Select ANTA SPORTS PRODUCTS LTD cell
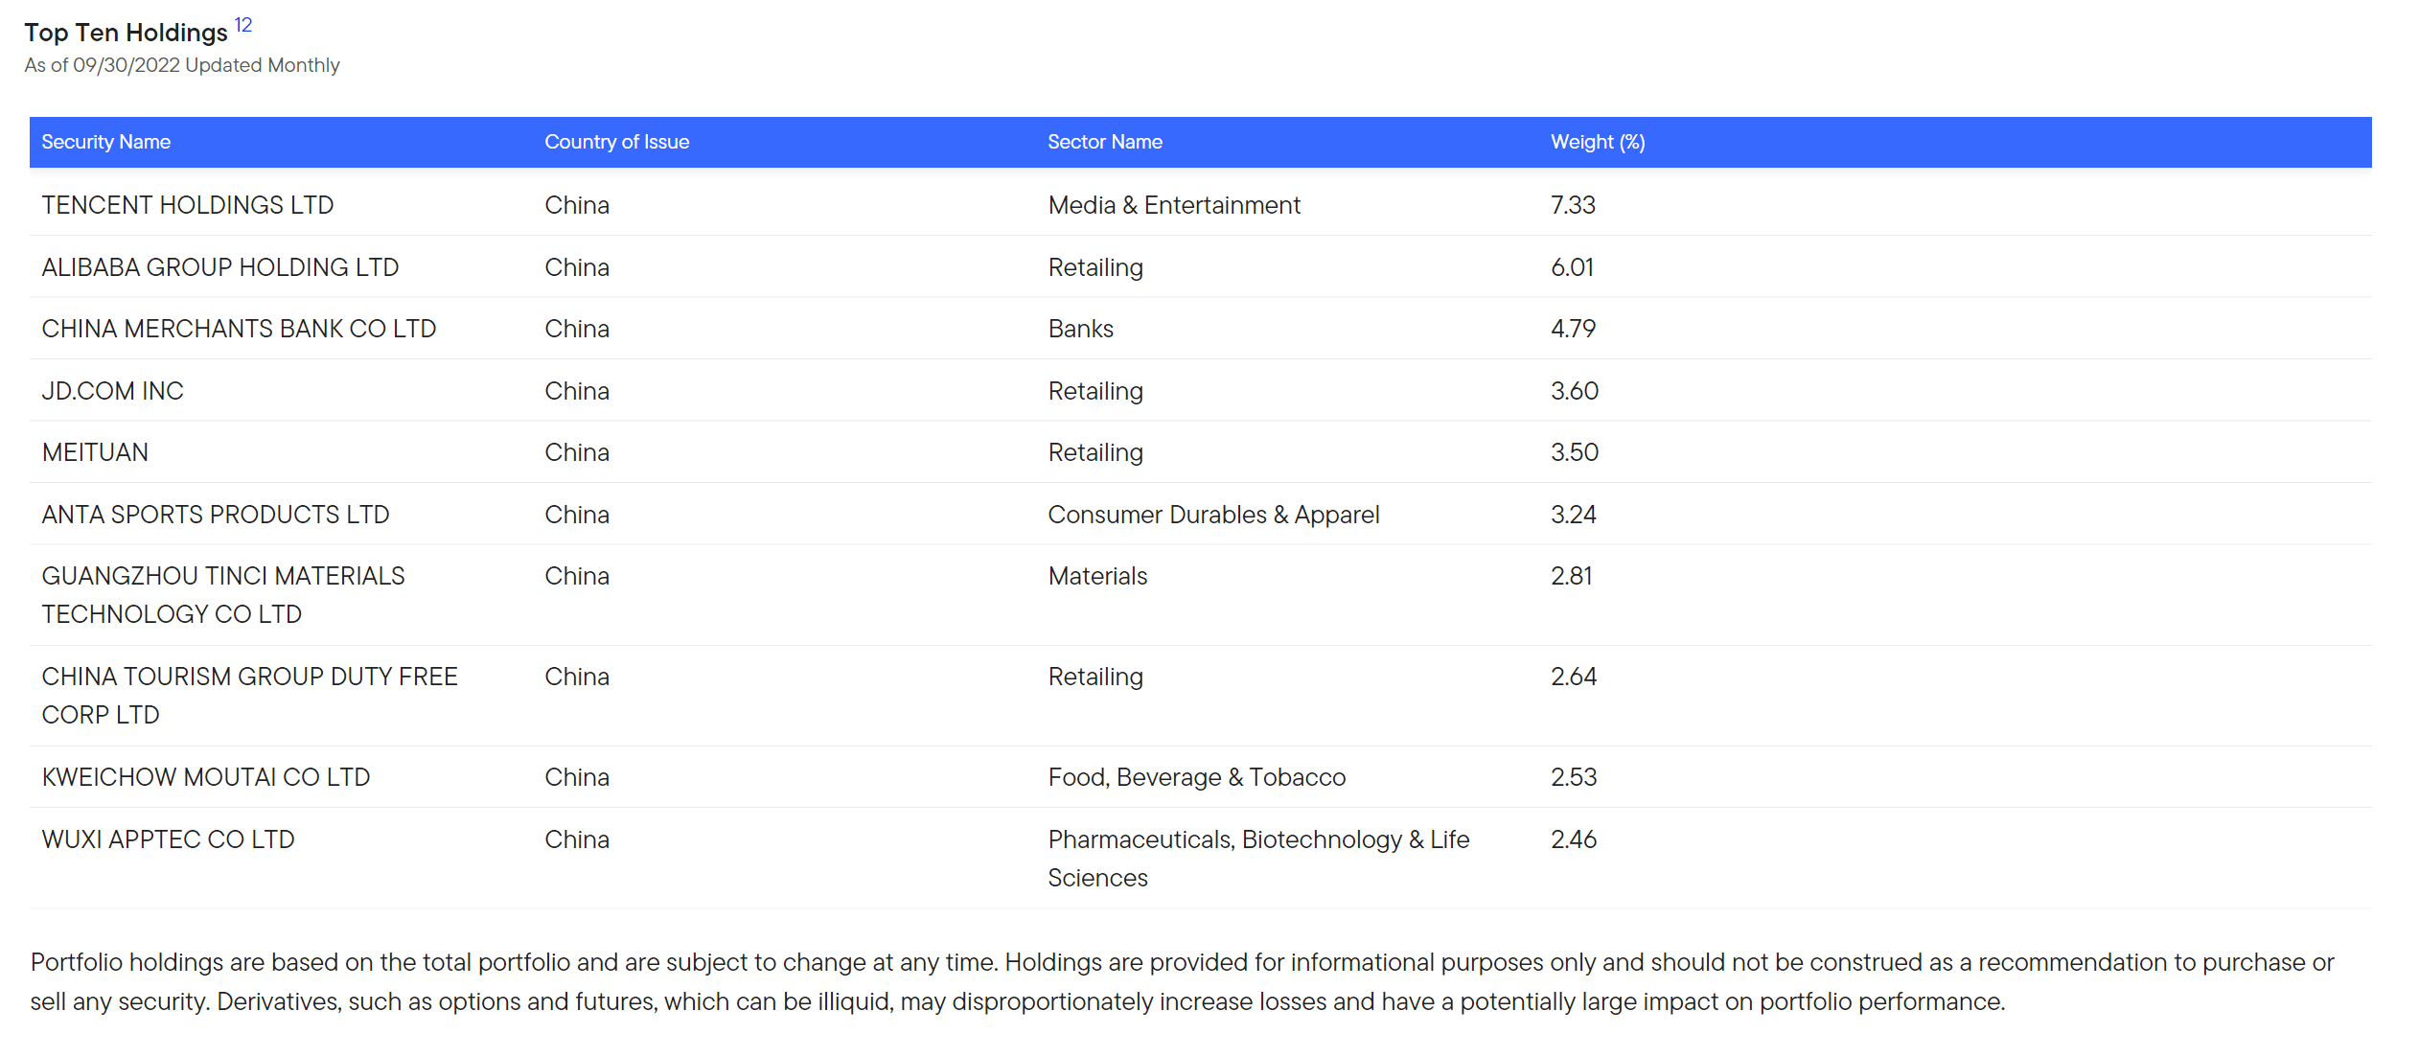Image resolution: width=2419 pixels, height=1057 pixels. pos(216,515)
